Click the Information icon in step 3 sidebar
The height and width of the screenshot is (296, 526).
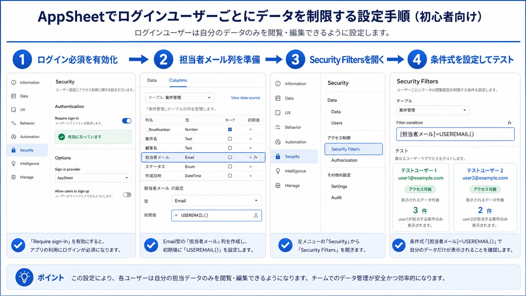278,84
